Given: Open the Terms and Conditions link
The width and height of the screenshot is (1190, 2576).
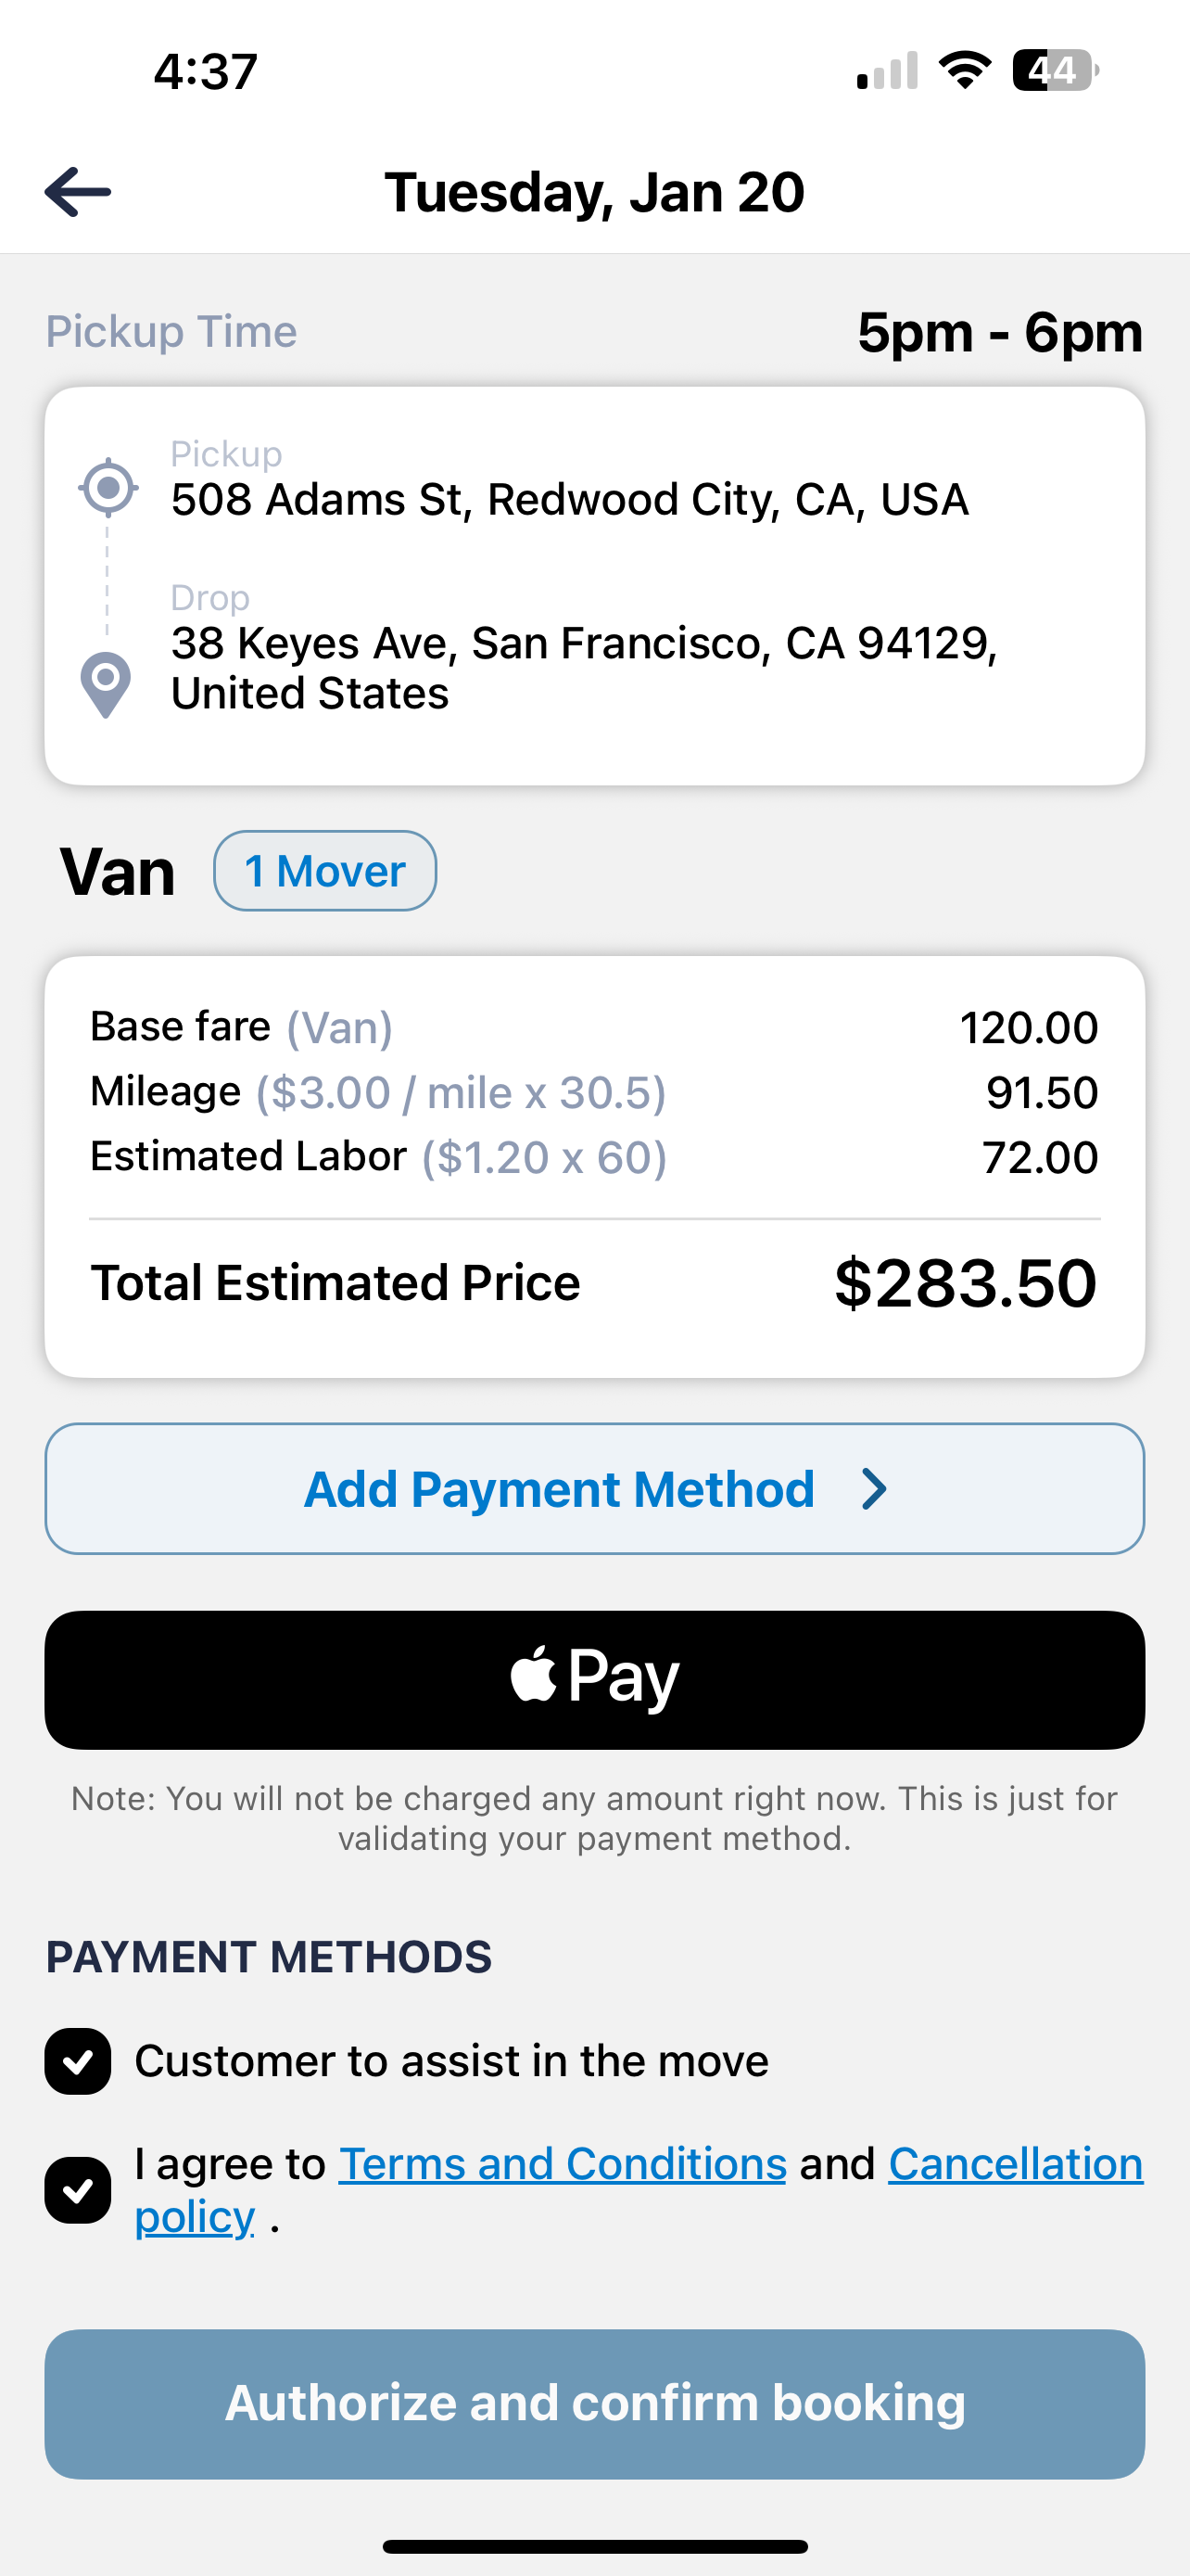Looking at the screenshot, I should pos(563,2164).
